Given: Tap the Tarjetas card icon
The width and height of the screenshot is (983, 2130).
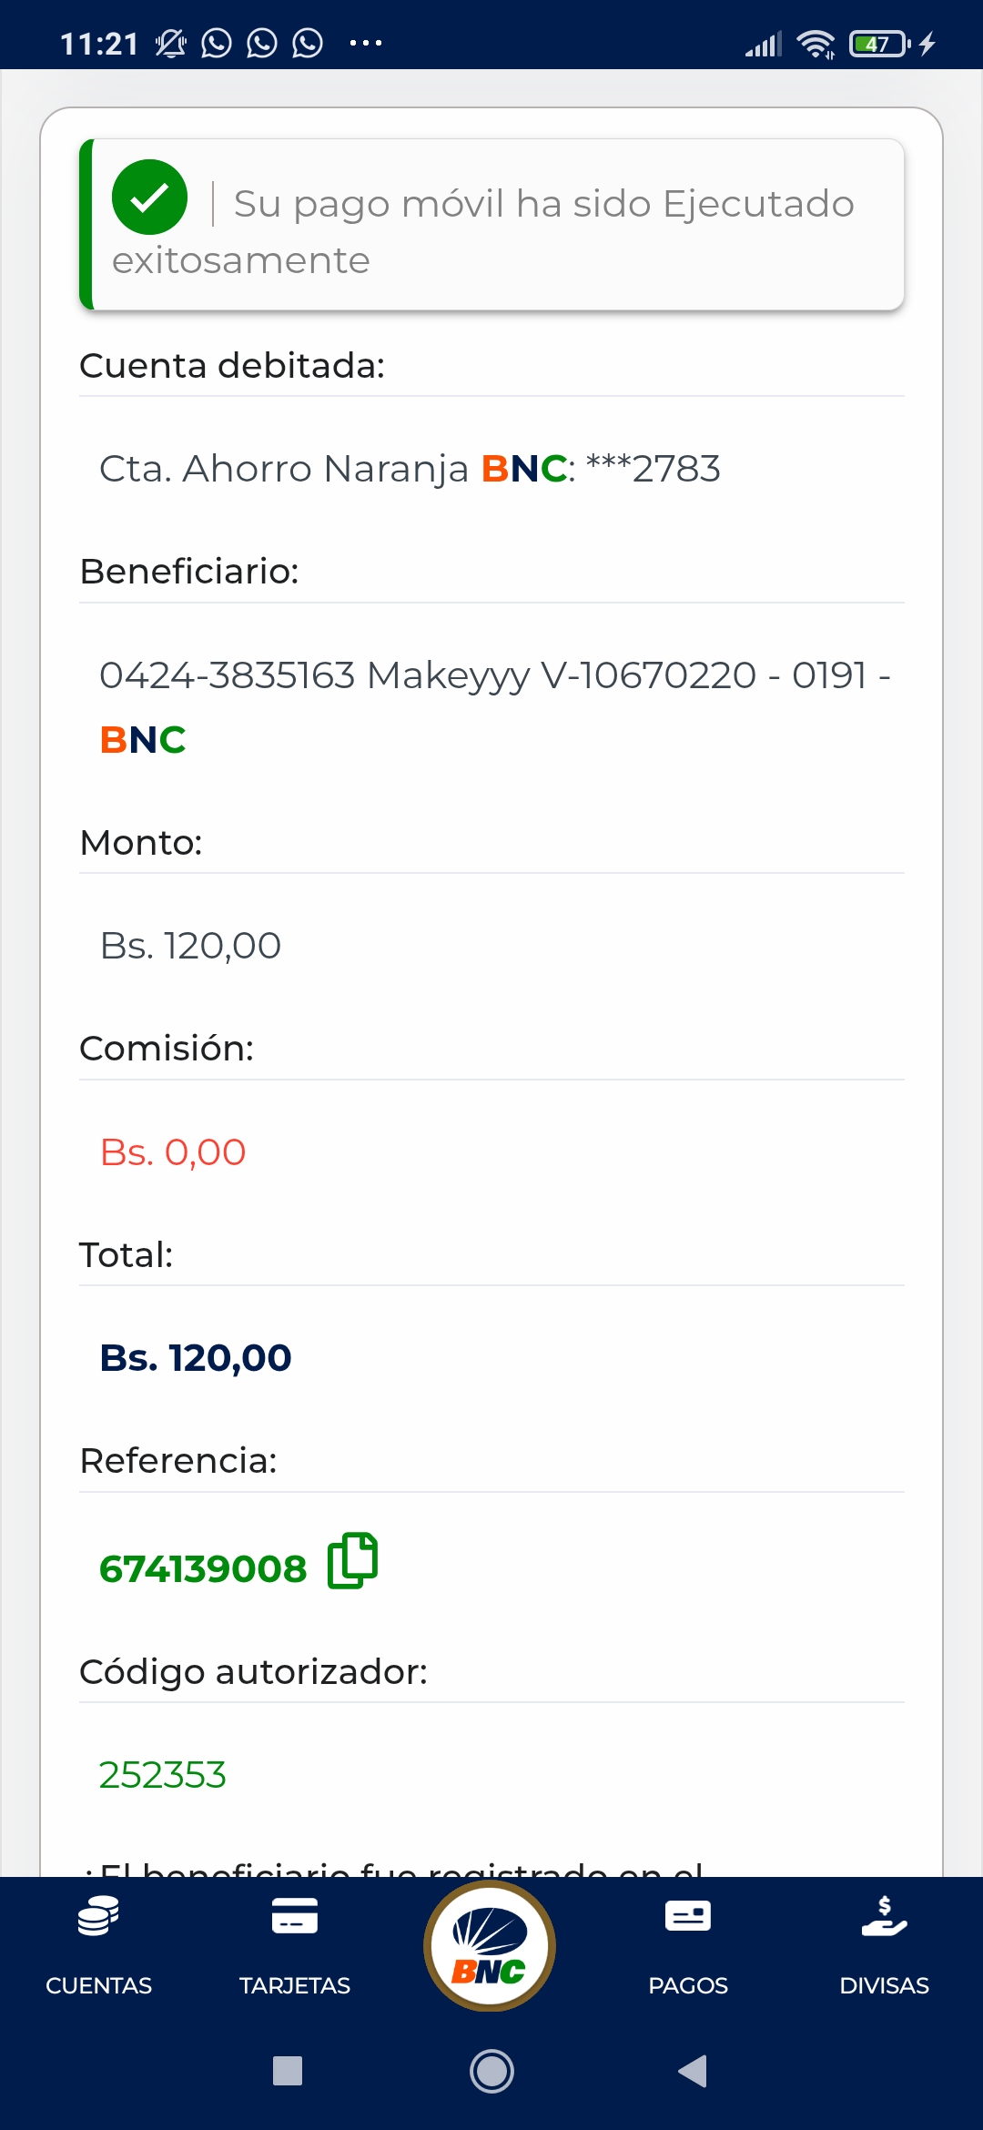Looking at the screenshot, I should point(295,1916).
